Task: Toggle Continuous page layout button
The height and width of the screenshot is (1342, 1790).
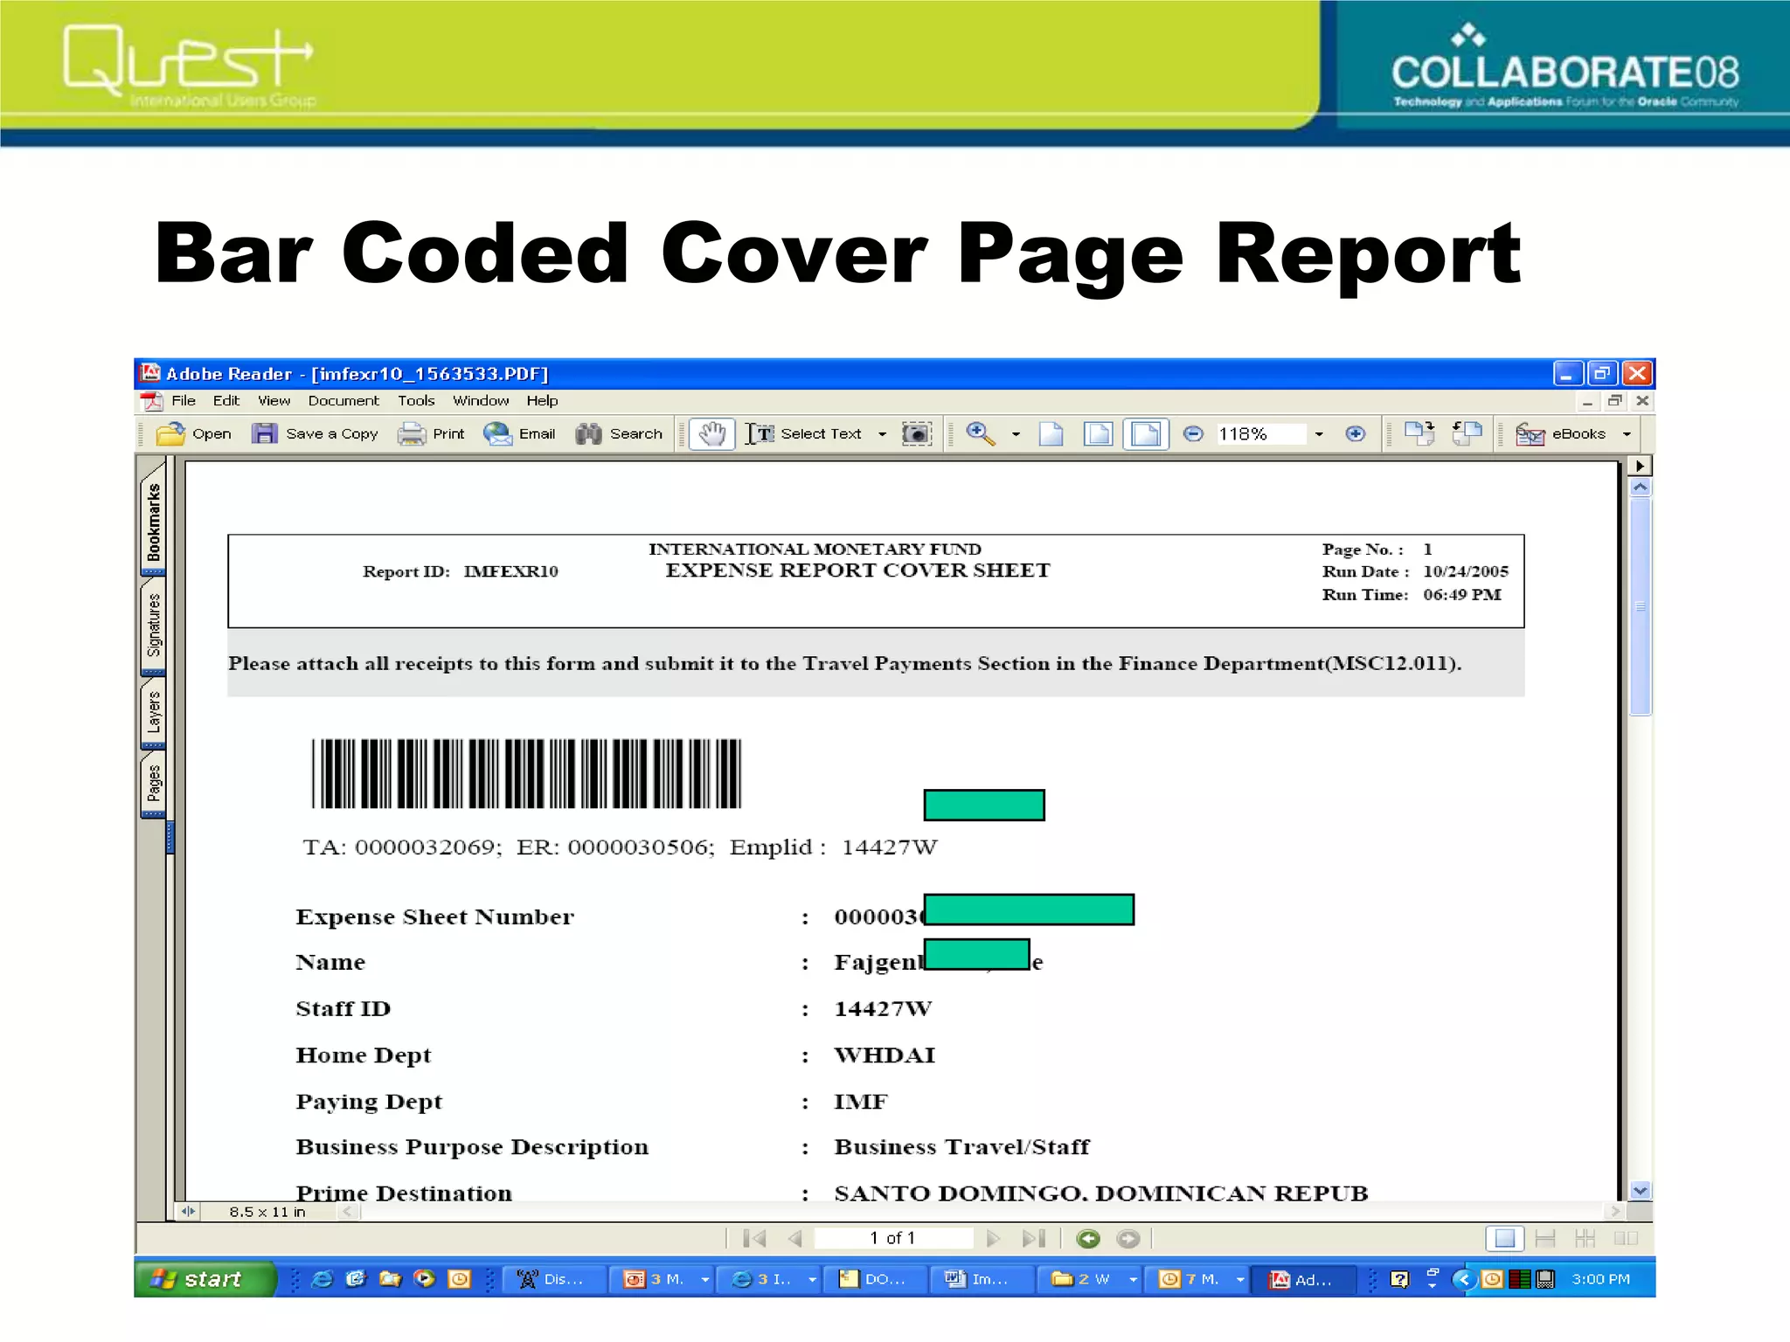Action: pyautogui.click(x=1545, y=1238)
